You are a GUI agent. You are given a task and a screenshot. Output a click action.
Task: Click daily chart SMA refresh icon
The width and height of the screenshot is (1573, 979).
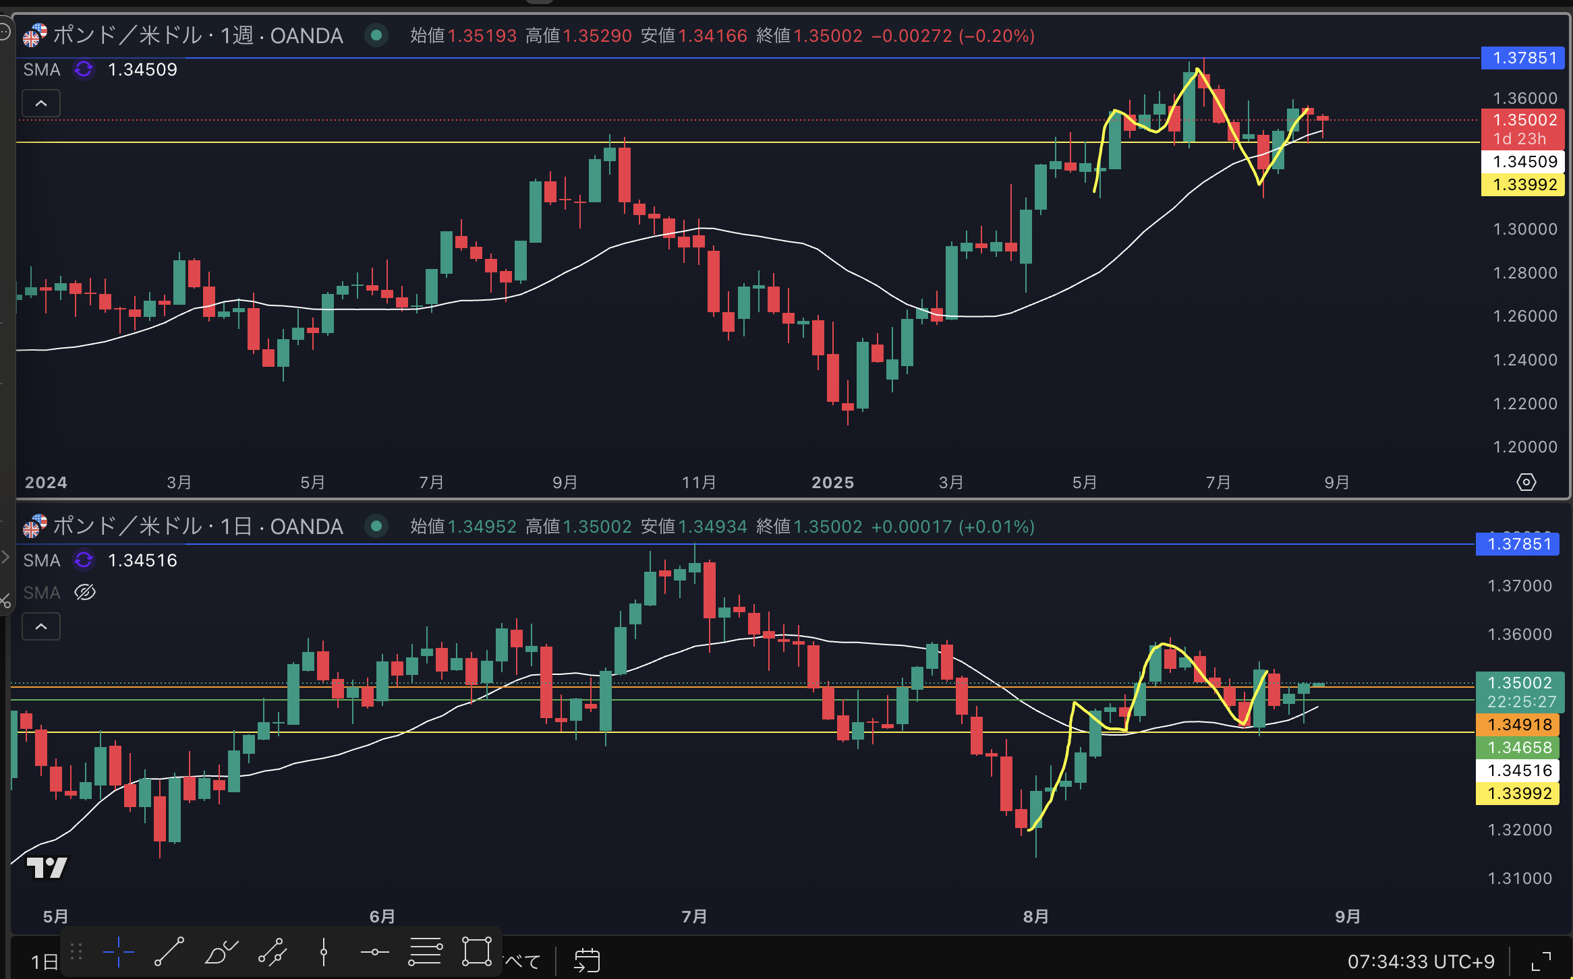(x=84, y=560)
